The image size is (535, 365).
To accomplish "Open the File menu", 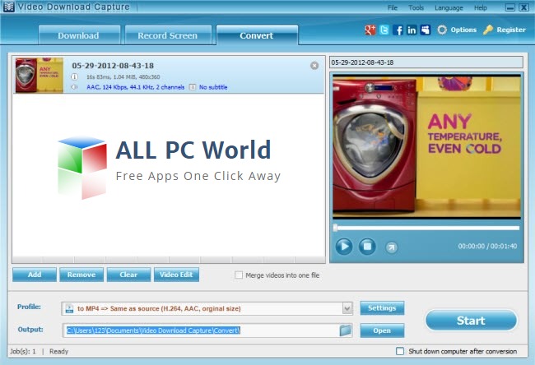I will [393, 7].
